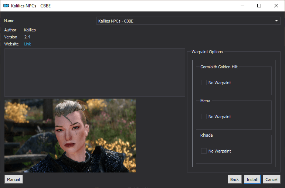The image size is (285, 188).
Task: Select the Mena group label
Action: (205, 101)
